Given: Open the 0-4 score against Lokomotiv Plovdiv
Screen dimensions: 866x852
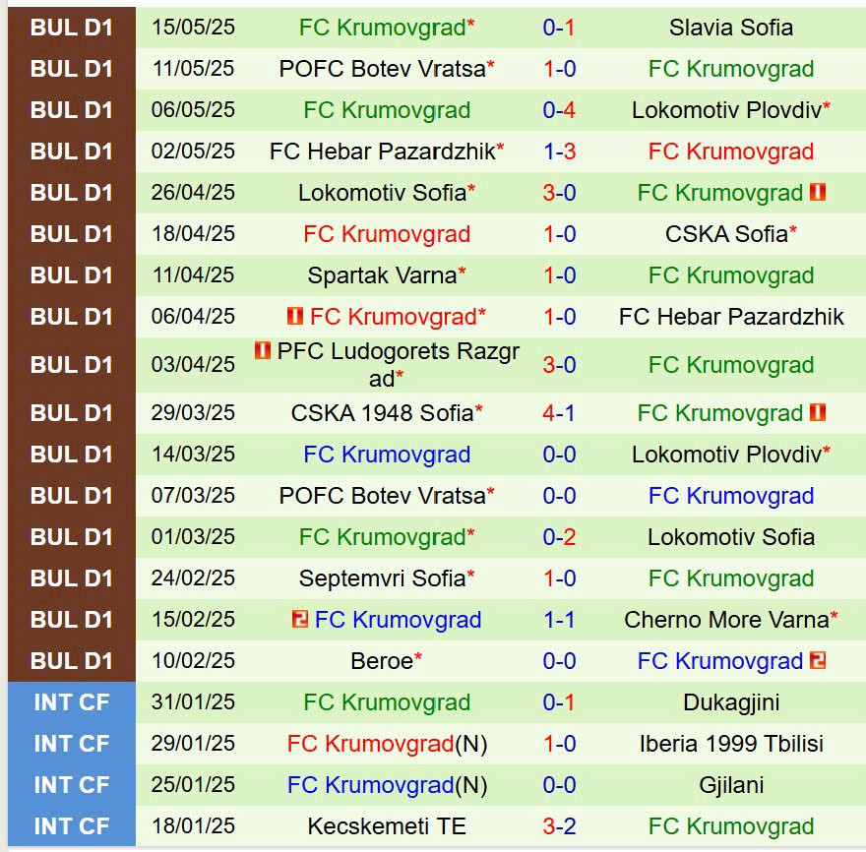Looking at the screenshot, I should [559, 110].
